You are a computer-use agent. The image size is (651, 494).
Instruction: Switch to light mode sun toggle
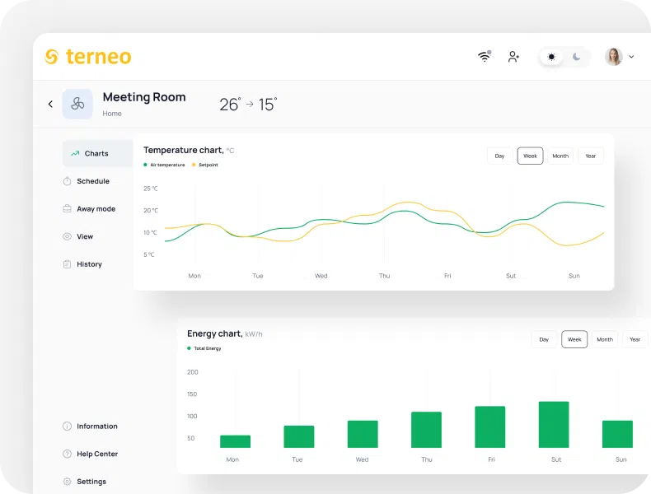click(x=551, y=57)
